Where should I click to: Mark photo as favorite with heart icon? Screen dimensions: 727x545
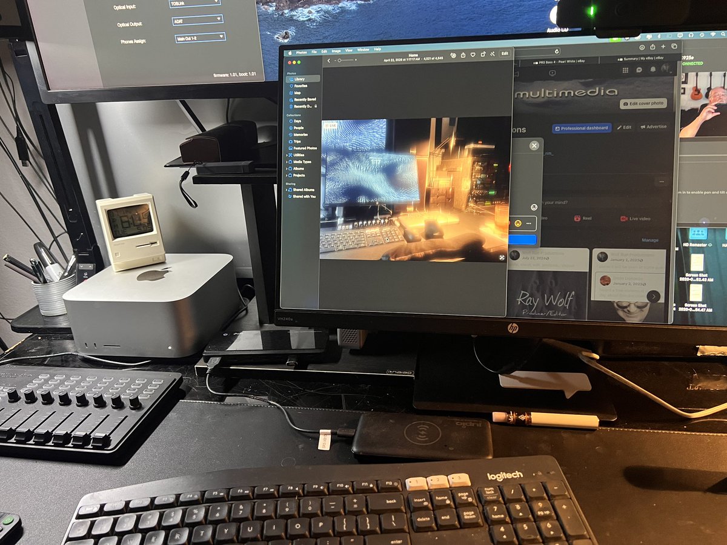[473, 55]
